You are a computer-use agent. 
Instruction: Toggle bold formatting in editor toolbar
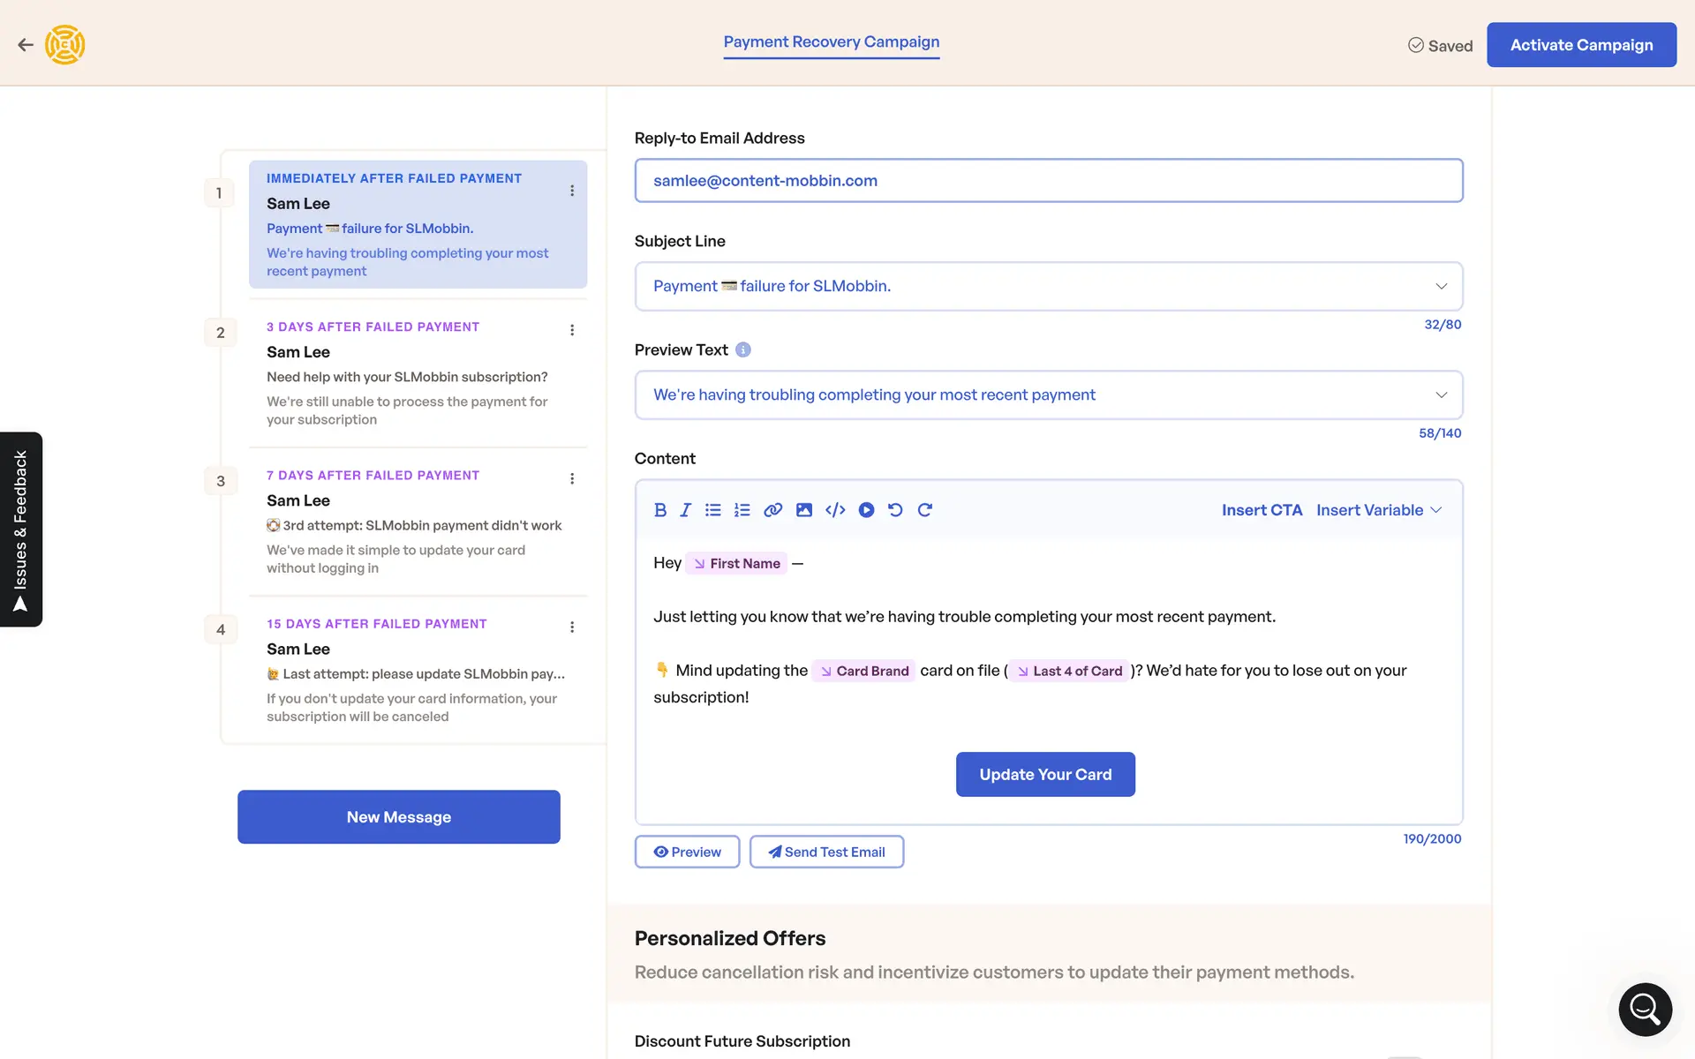point(659,510)
